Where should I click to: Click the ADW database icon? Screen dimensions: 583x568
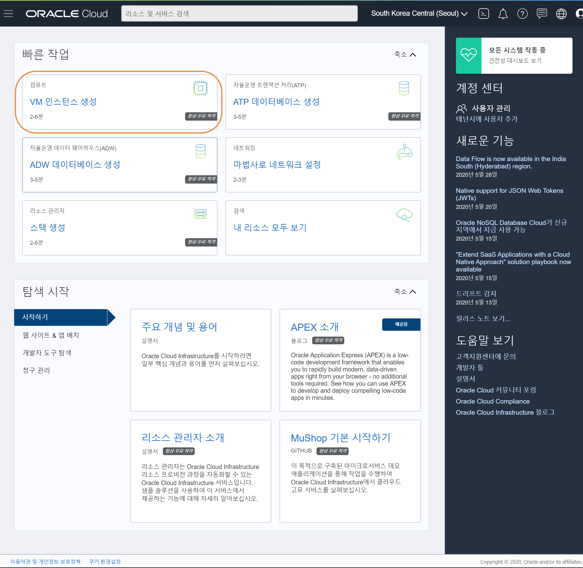pos(201,151)
